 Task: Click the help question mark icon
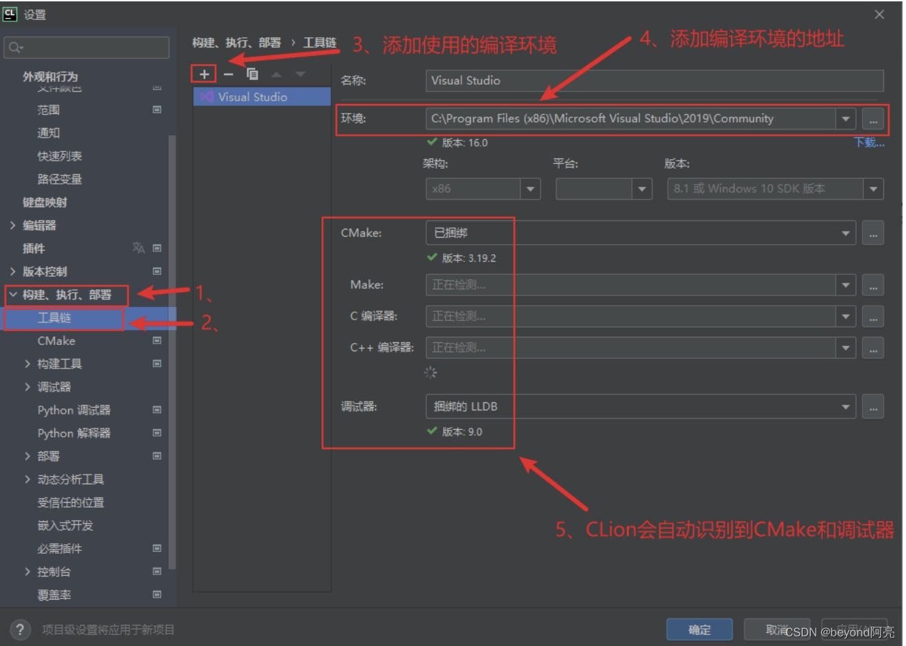19,629
